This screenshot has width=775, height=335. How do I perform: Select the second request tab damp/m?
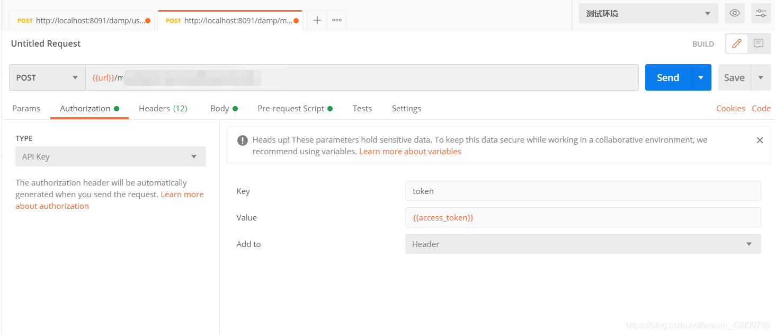(x=230, y=21)
